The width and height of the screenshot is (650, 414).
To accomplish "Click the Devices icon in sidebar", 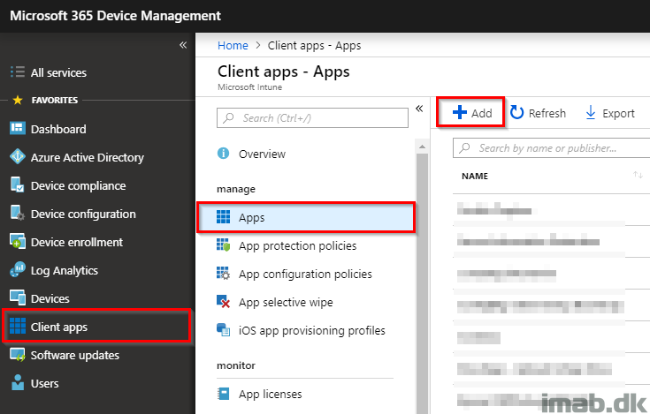I will [18, 297].
